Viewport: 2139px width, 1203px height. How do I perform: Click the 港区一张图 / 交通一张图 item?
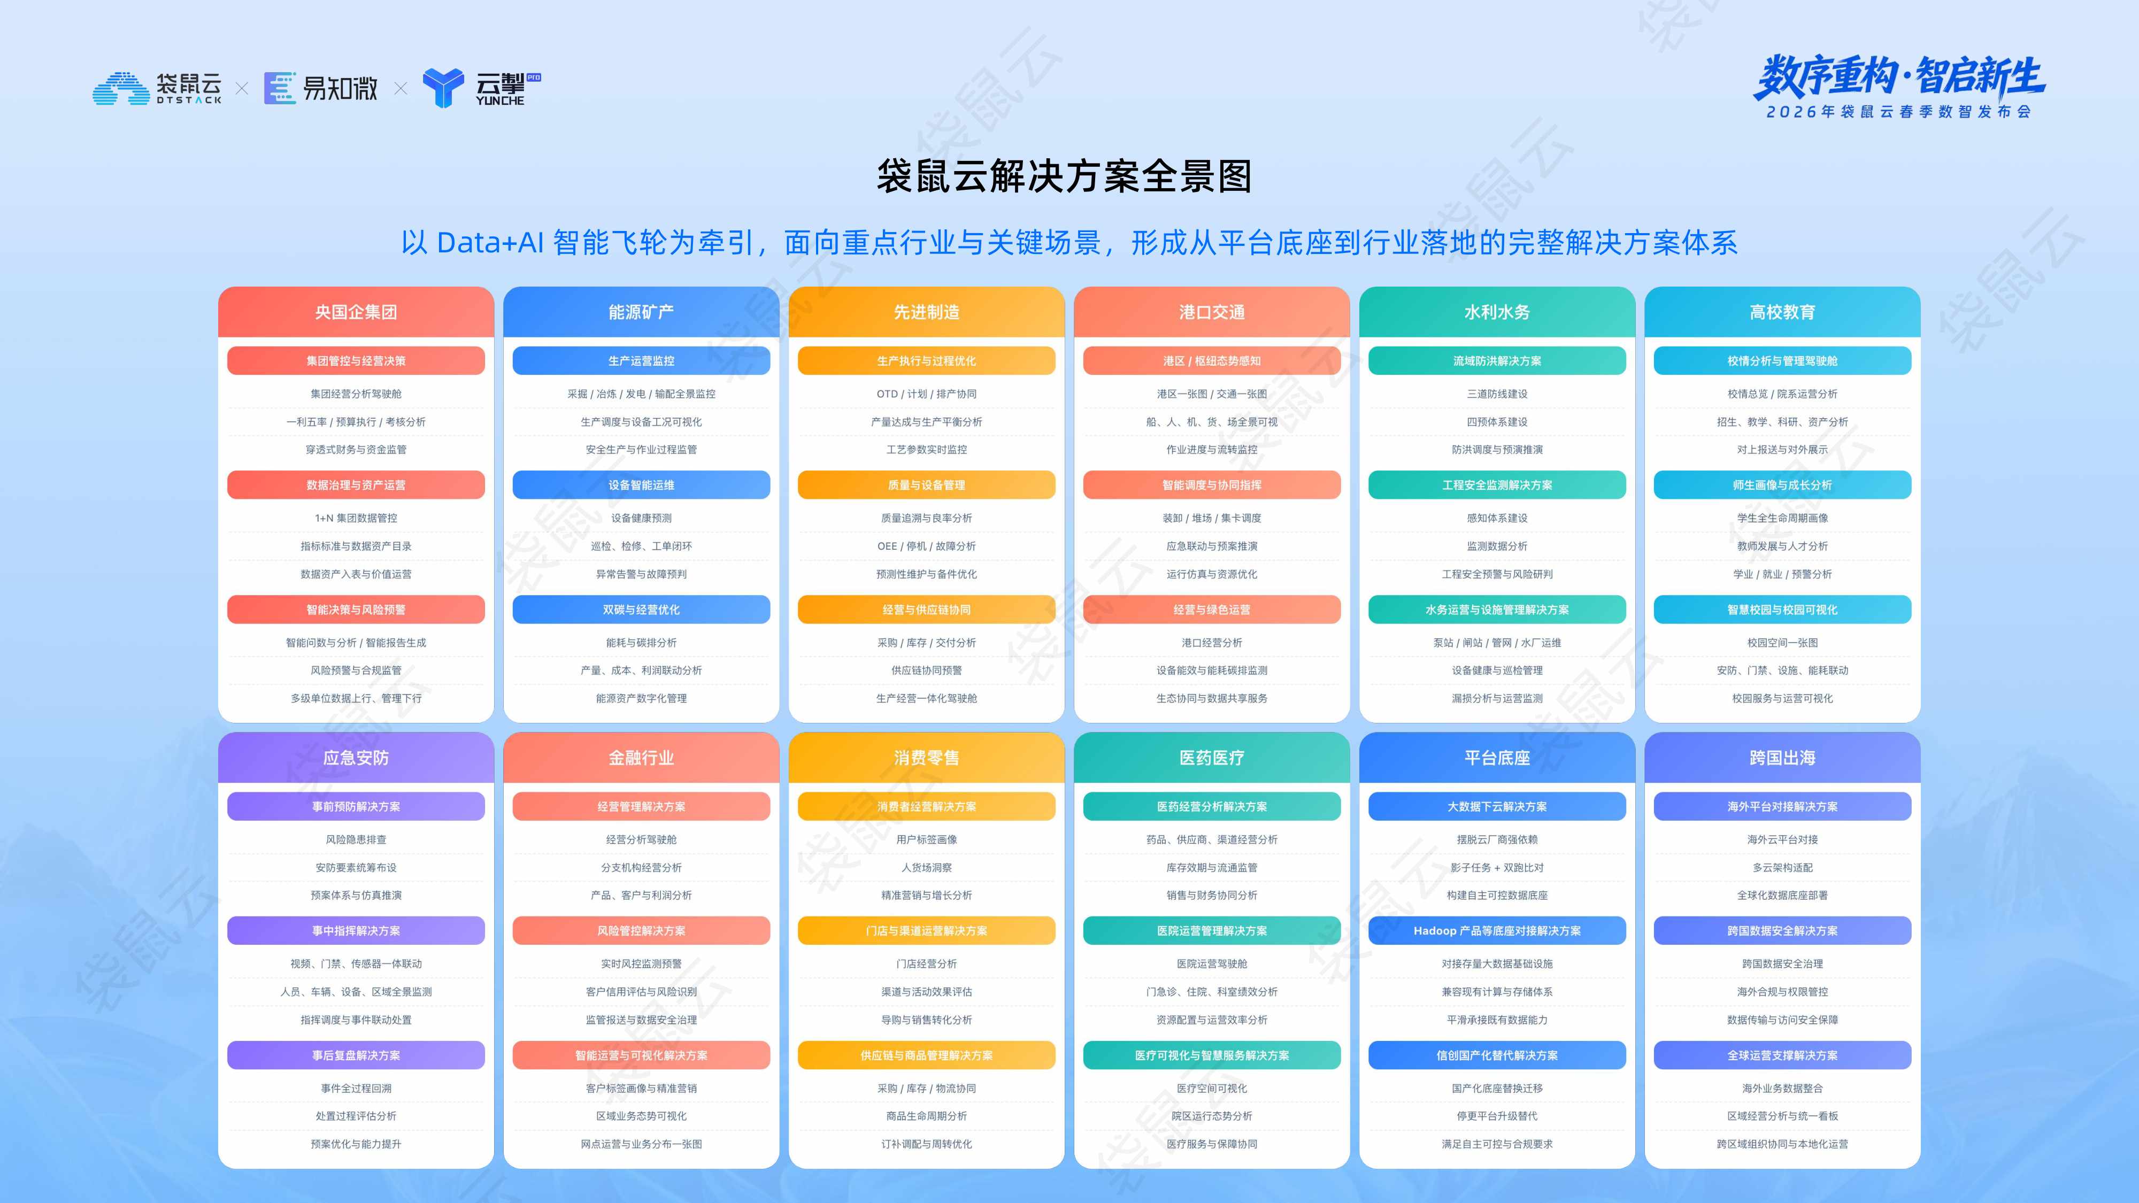(1212, 395)
